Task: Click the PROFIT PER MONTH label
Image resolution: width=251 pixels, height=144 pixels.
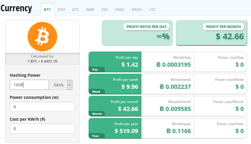Action: (x=223, y=27)
